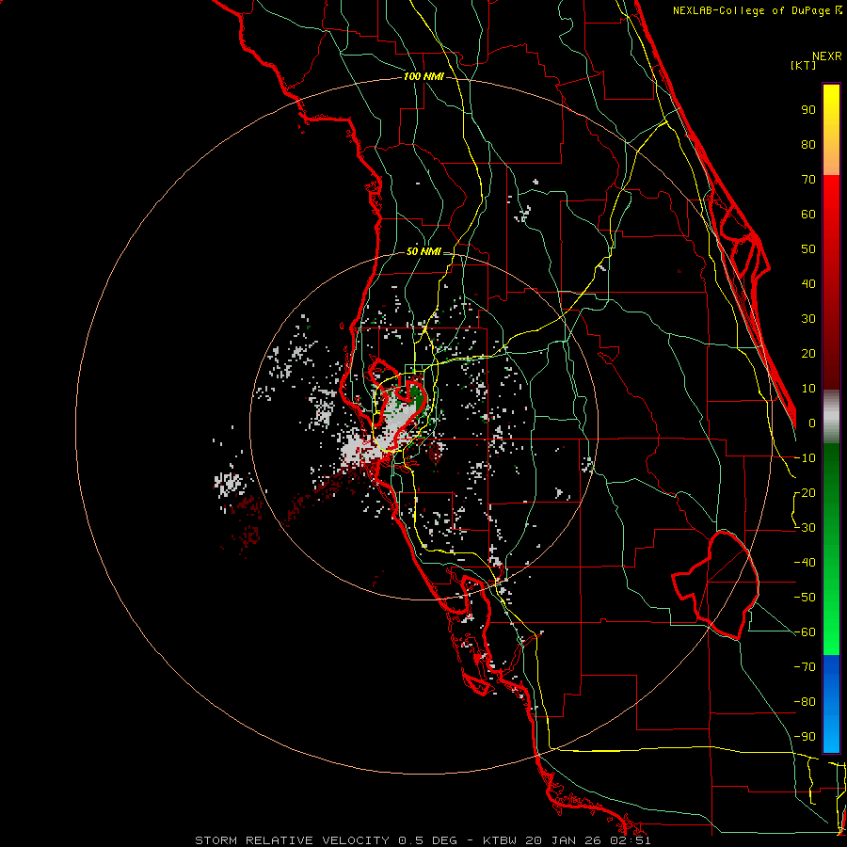Select the -40 knot scale label
Image resolution: width=847 pixels, height=847 pixels.
pos(805,563)
